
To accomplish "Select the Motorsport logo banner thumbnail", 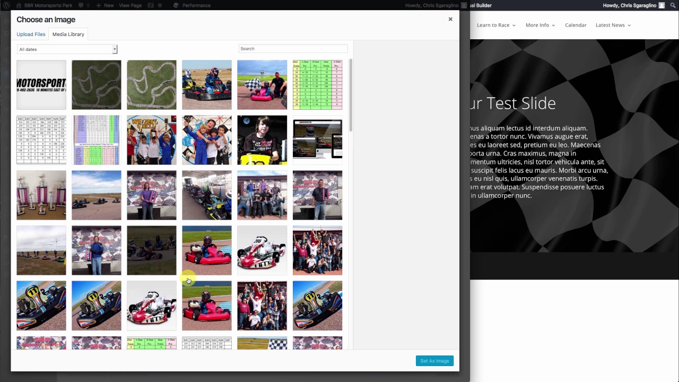I will 41,85.
